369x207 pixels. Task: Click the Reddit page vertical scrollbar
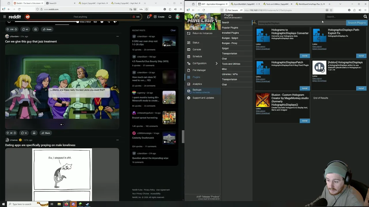[x=183, y=137]
